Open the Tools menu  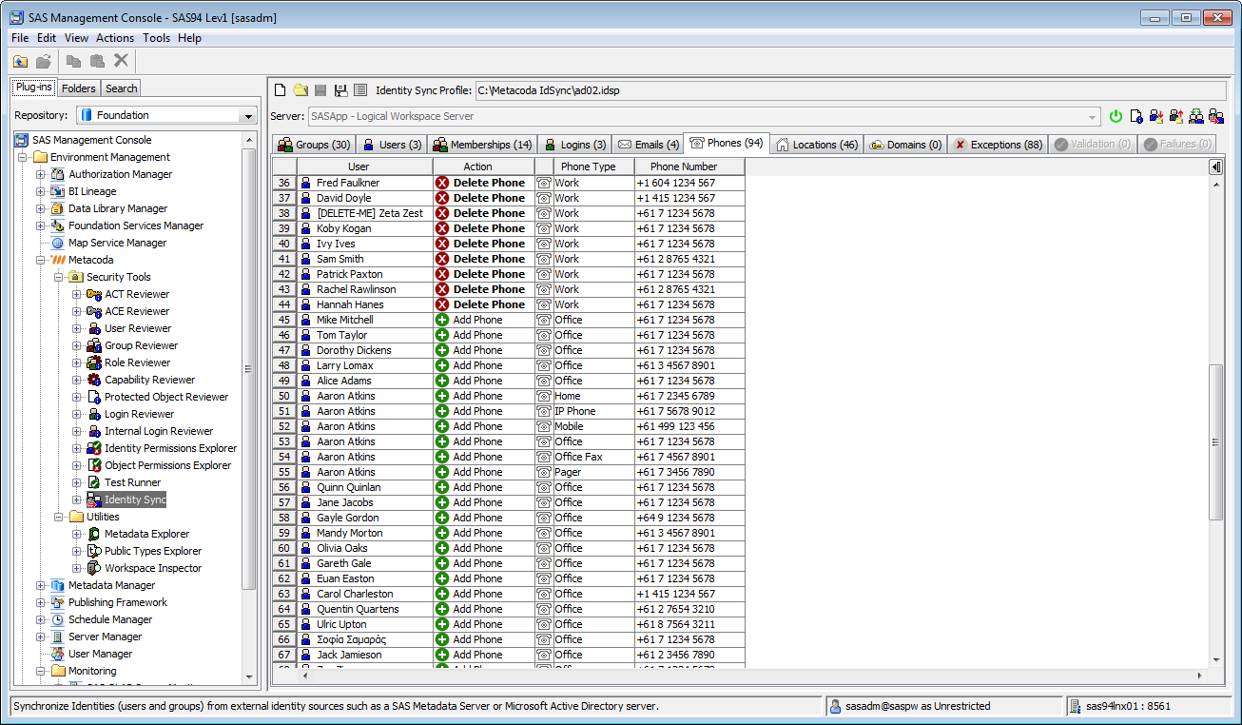157,38
